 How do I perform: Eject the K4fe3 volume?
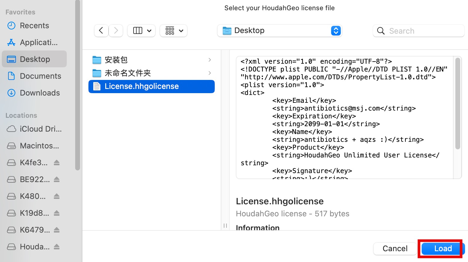pos(57,163)
